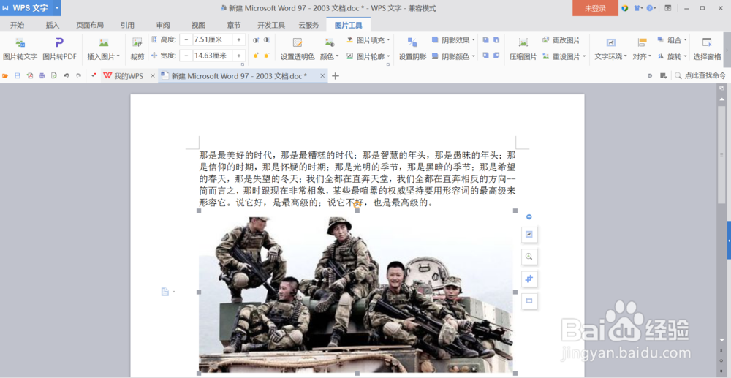Click the print preview icon
The height and width of the screenshot is (378, 731).
(x=54, y=75)
